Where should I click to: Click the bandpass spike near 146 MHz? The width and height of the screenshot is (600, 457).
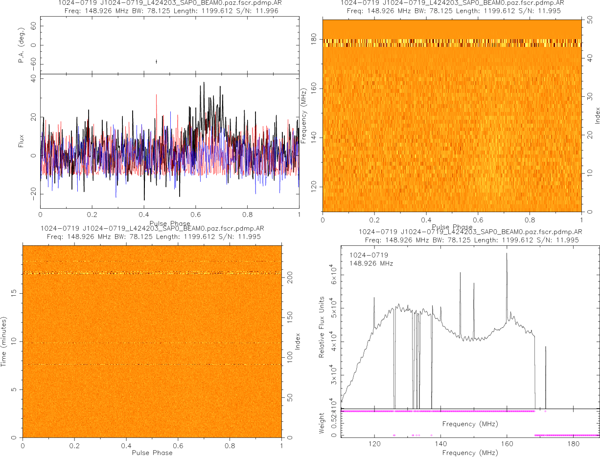pos(460,275)
